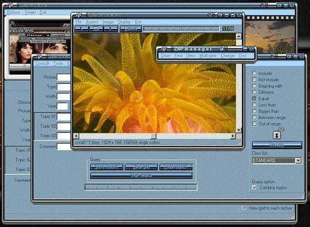Viewport: 310px width, 227px height.
Task: Open the Doc menu in ZAP manager
Action: coord(242,56)
